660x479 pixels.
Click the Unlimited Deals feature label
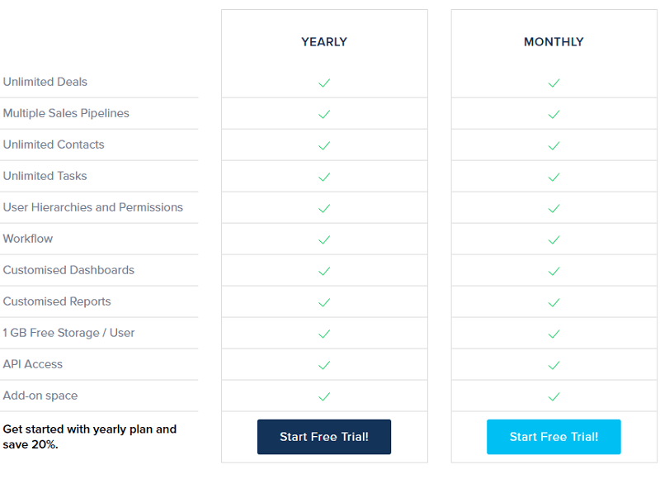coord(45,82)
